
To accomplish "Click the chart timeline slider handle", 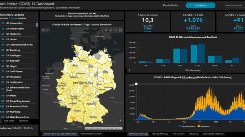I will pos(136,84).
